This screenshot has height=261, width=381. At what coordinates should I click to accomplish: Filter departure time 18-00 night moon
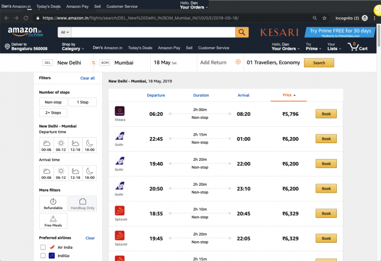point(90,145)
